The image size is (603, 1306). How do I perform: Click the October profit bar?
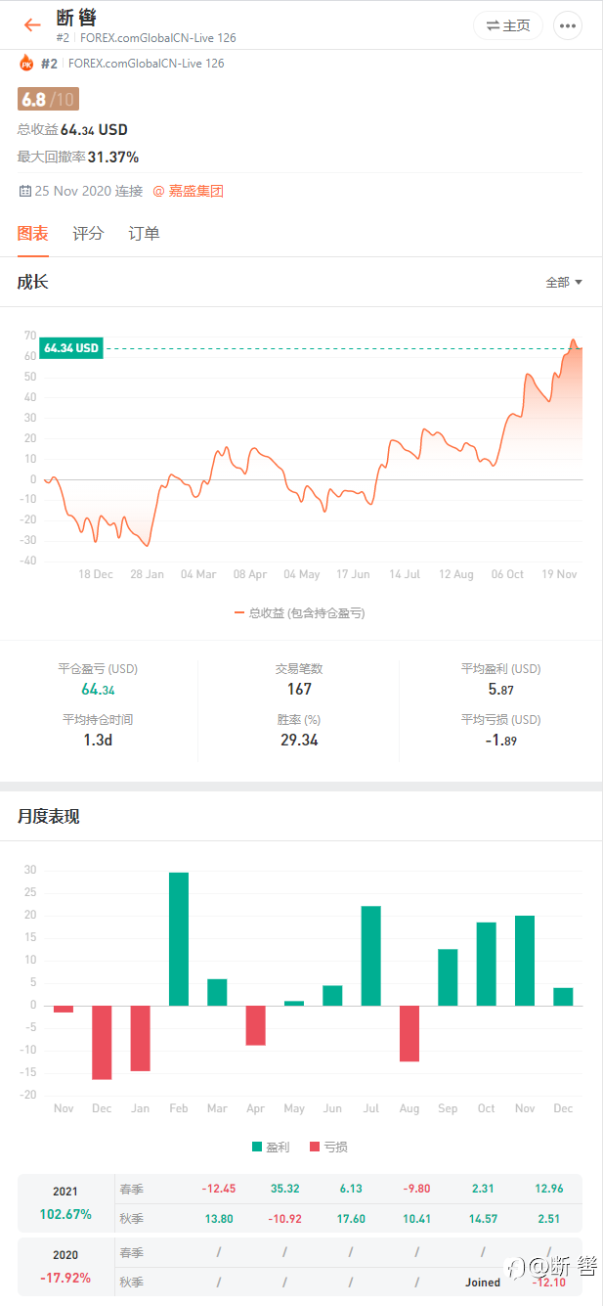point(487,964)
